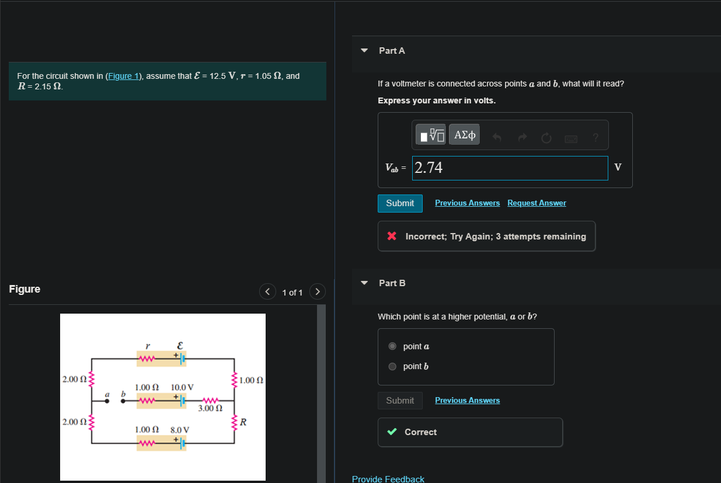721x483 pixels.
Task: Select the point a radio button
Action: (x=392, y=346)
